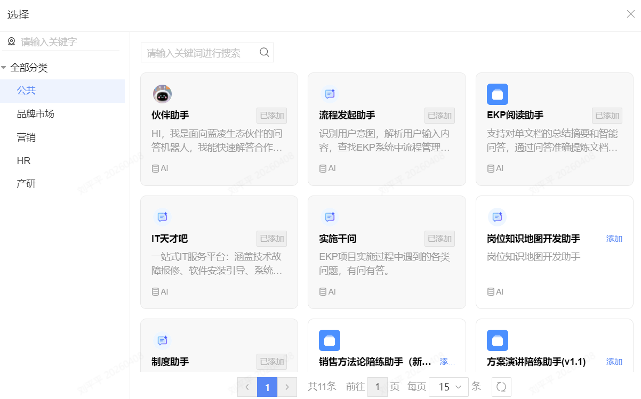This screenshot has width=641, height=399.
Task: Click 已添加 button on 伙伴助手 card
Action: [271, 115]
